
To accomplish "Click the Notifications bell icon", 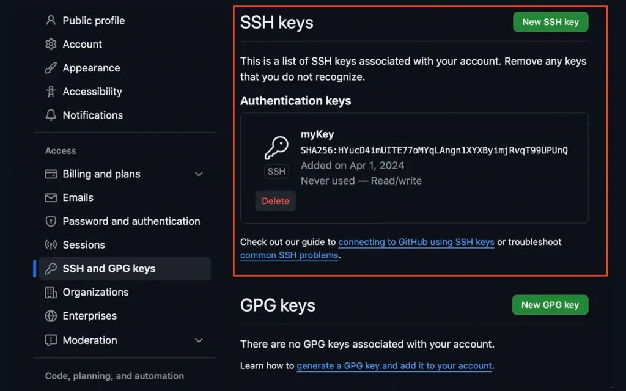I will [51, 115].
